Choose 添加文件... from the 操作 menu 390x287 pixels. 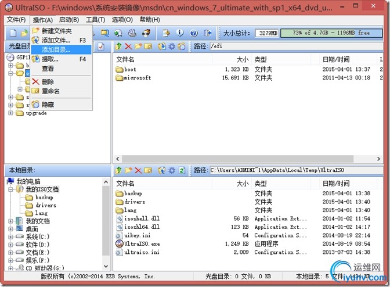61,40
